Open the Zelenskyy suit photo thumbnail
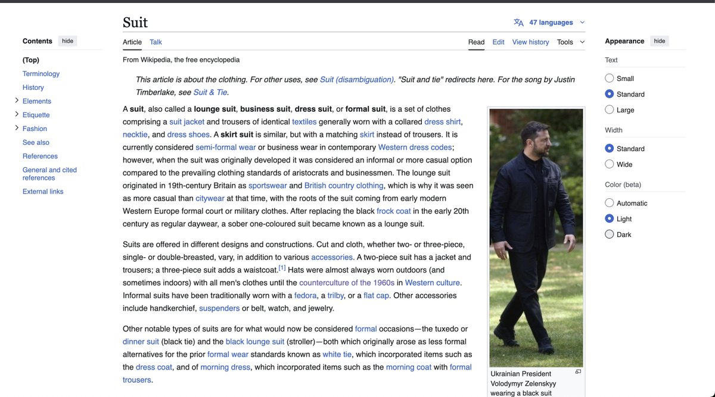The height and width of the screenshot is (397, 715). coord(536,237)
